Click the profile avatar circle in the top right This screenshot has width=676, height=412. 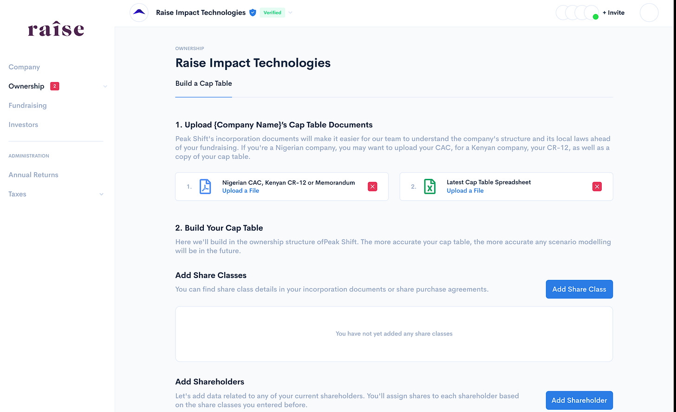pos(649,13)
